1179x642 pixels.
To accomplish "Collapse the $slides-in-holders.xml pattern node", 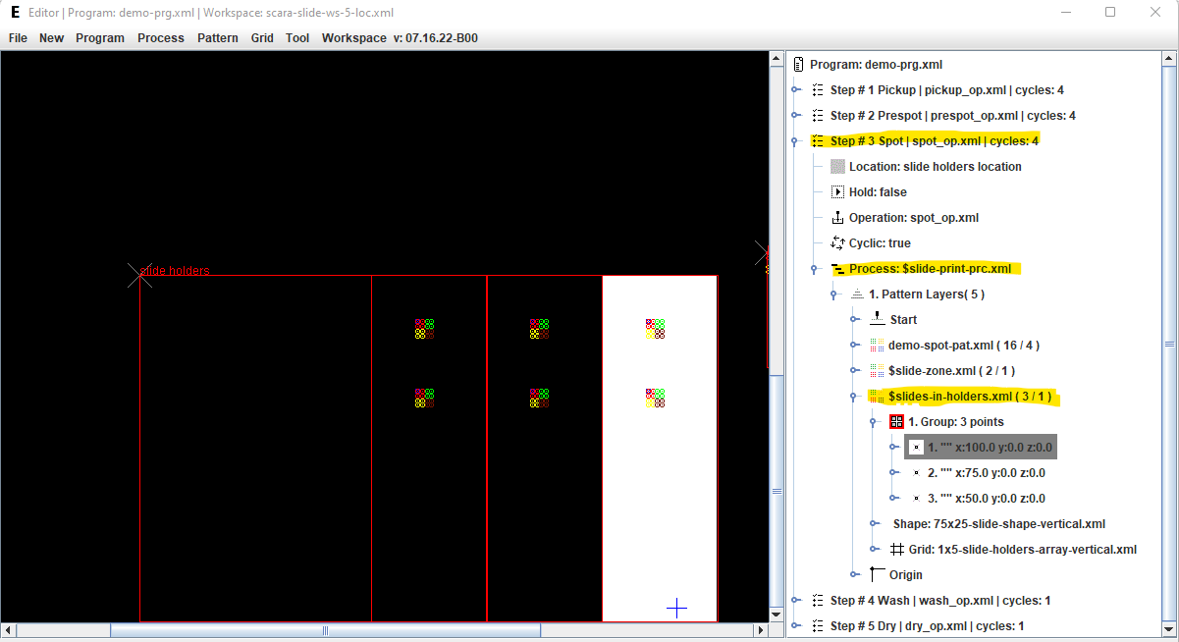I will click(854, 397).
